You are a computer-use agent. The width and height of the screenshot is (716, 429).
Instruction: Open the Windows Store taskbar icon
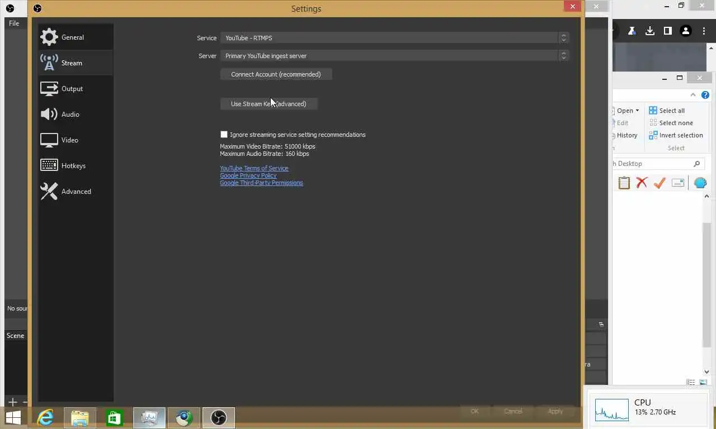coord(115,417)
